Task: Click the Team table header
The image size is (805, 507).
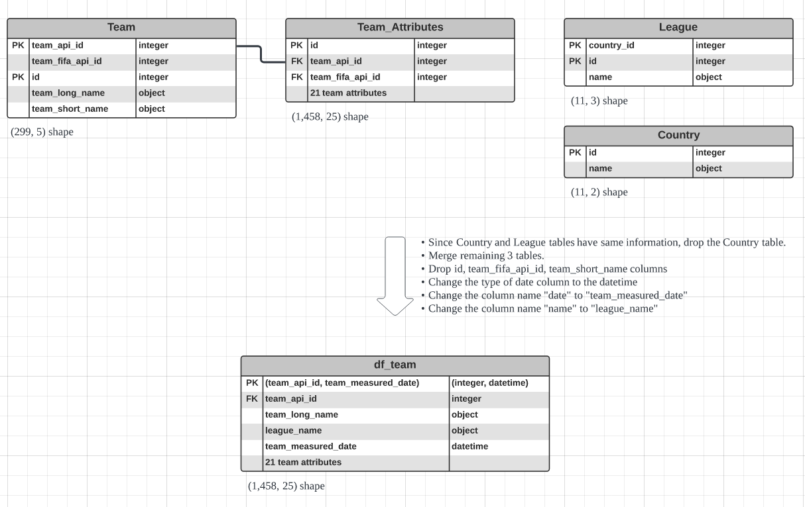Action: pos(121,28)
